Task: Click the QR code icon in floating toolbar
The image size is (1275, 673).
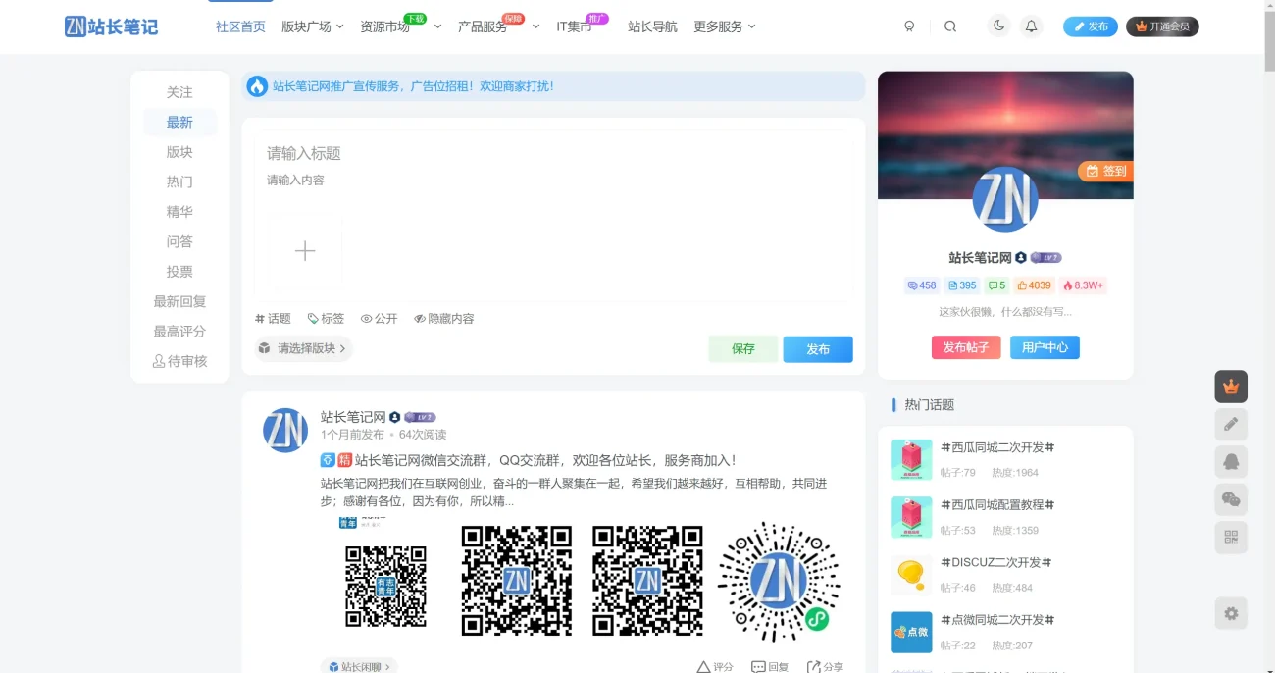Action: tap(1231, 538)
